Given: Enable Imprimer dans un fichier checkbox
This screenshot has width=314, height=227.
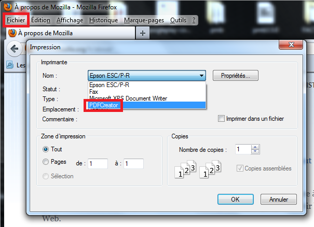Looking at the screenshot, I should tap(221, 118).
